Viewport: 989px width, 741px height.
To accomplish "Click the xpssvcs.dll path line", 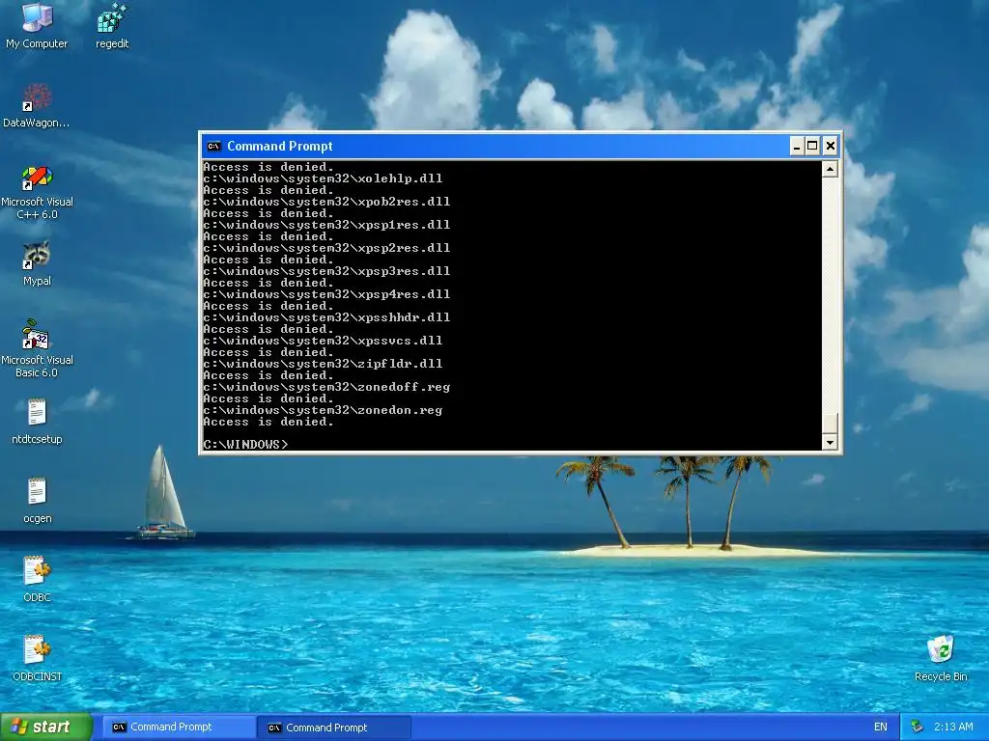I will pos(323,341).
